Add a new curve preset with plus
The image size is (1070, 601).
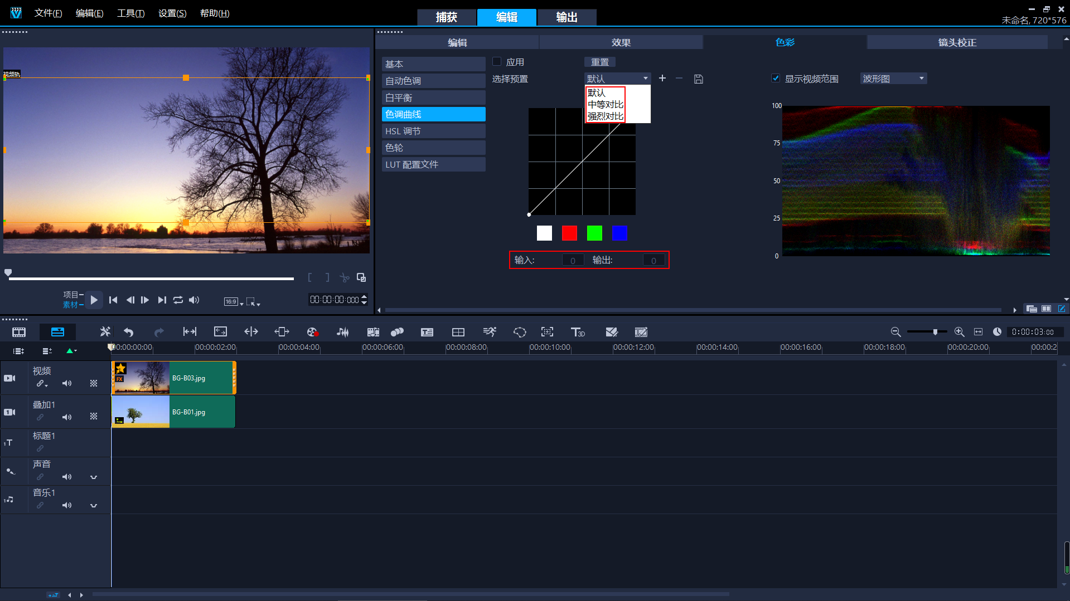pos(662,78)
